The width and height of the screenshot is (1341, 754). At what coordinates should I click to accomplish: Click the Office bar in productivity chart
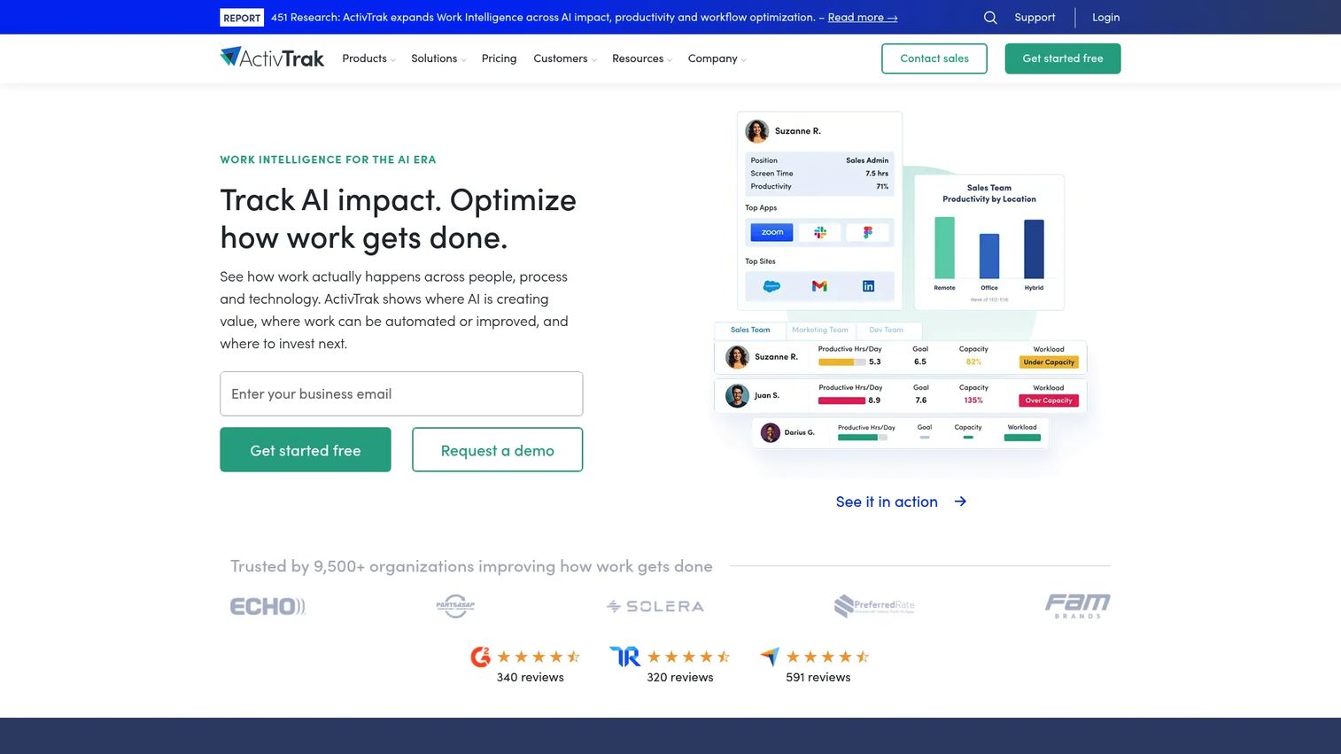pos(989,256)
